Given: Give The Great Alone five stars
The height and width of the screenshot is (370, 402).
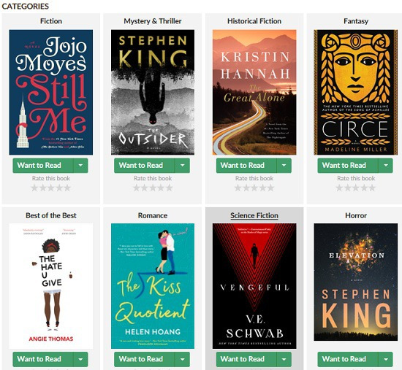Looking at the screenshot, I should (x=270, y=188).
